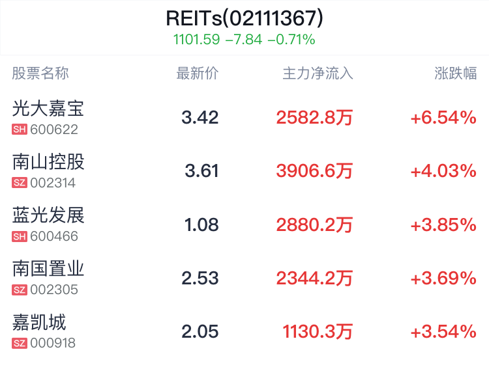Image resolution: width=489 pixels, height=367 pixels.
Task: Click the SZ badge next to 002314
Action: point(20,183)
